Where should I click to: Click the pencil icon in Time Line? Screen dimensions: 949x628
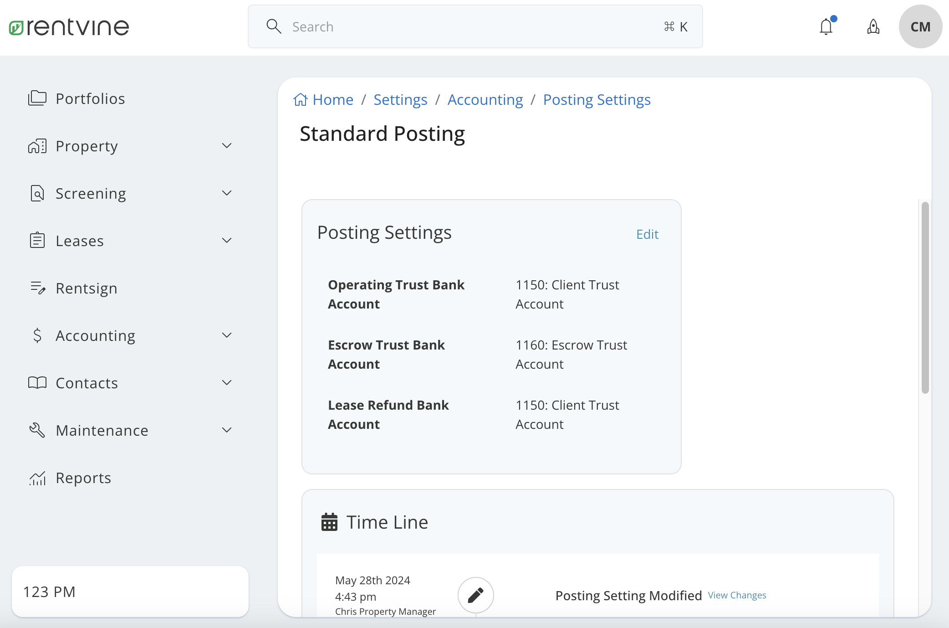coord(475,595)
